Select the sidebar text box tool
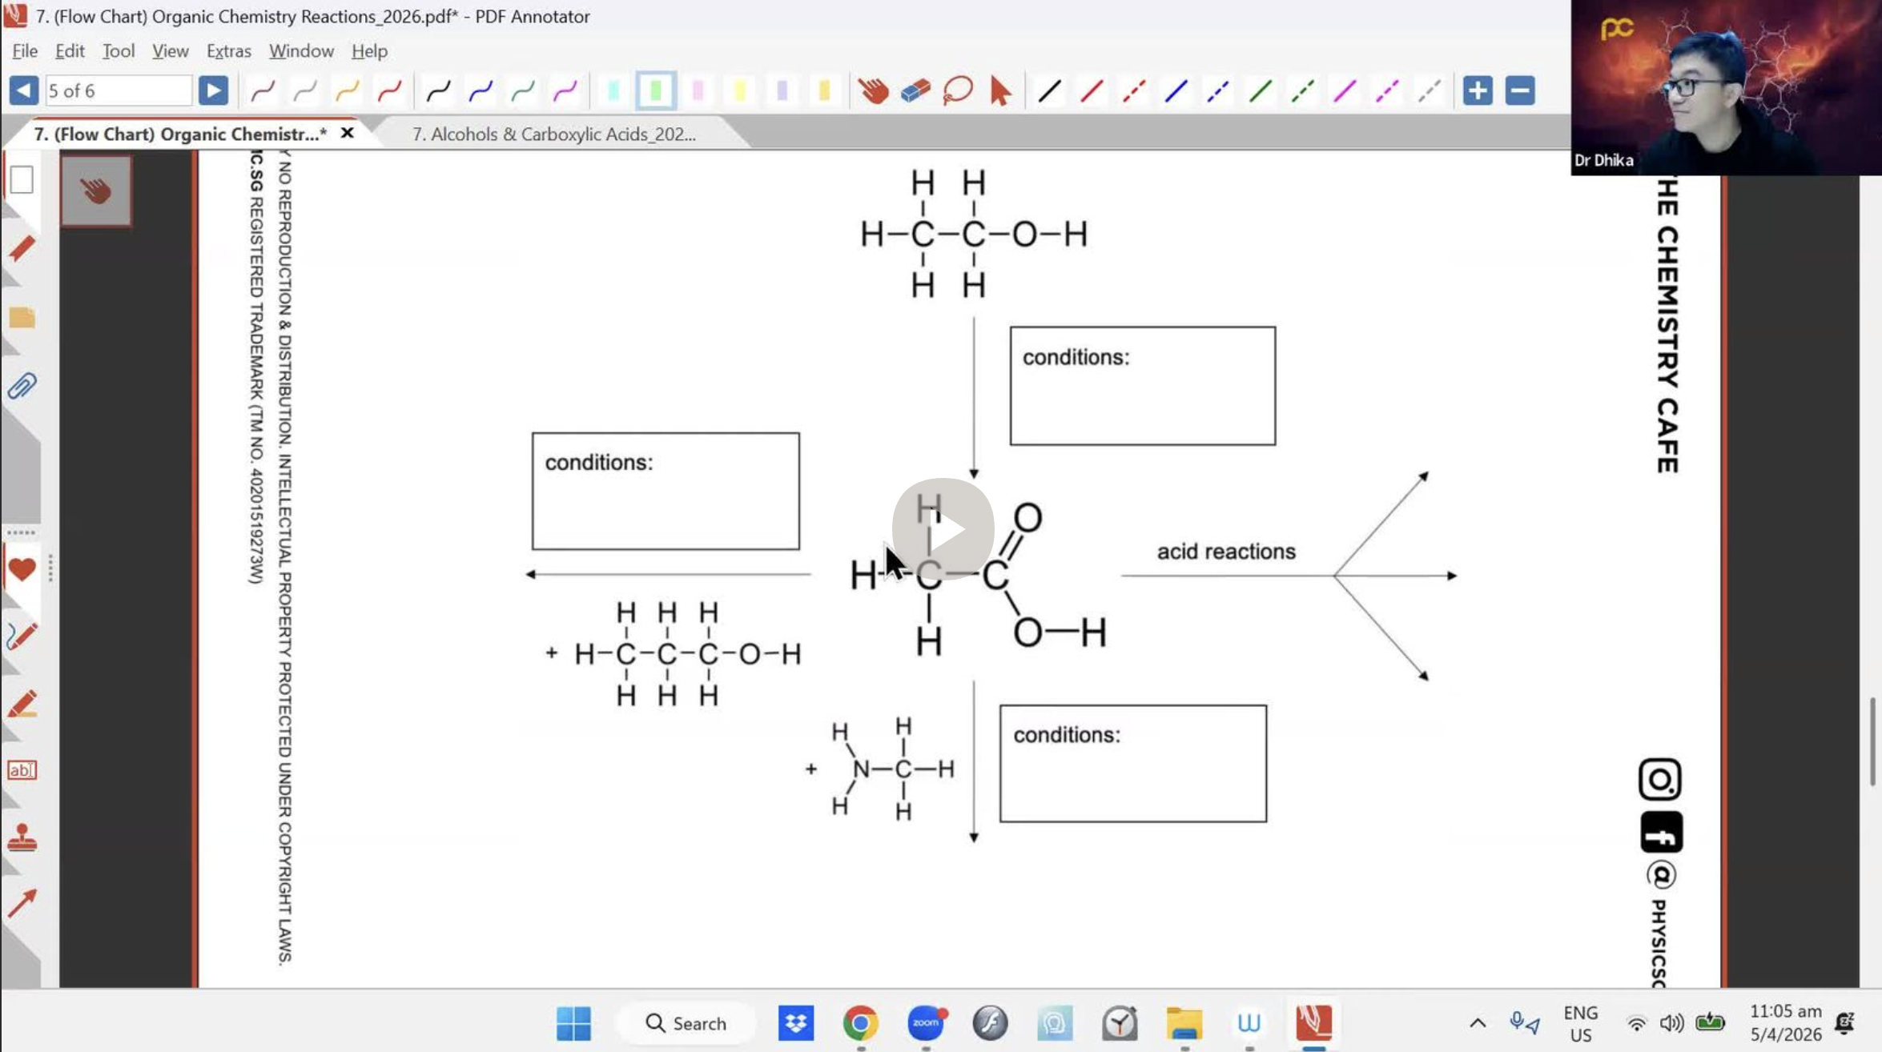The height and width of the screenshot is (1052, 1882). click(x=22, y=770)
